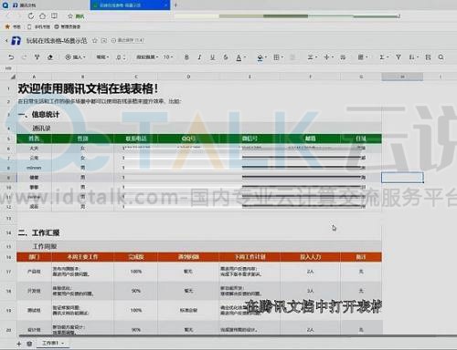Open a new browser tab

[x=175, y=5]
